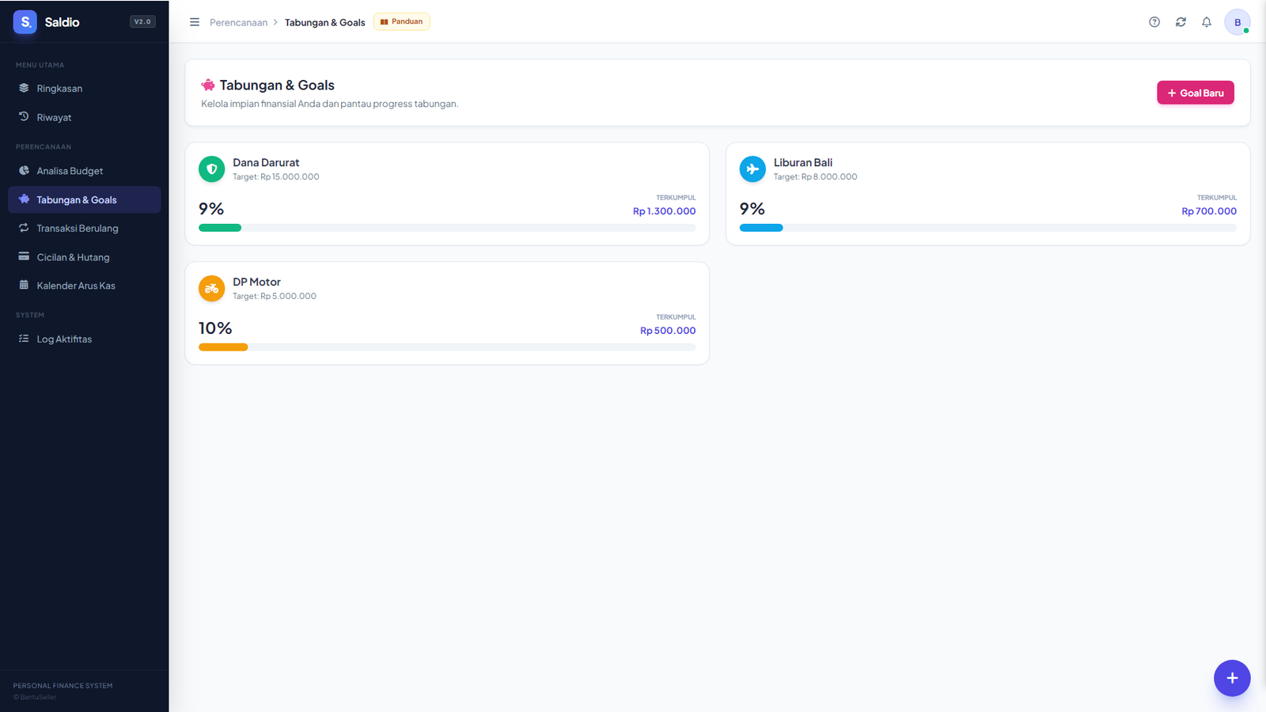The width and height of the screenshot is (1266, 712).
Task: Click the Rp 500.000 collected amount
Action: click(x=668, y=331)
